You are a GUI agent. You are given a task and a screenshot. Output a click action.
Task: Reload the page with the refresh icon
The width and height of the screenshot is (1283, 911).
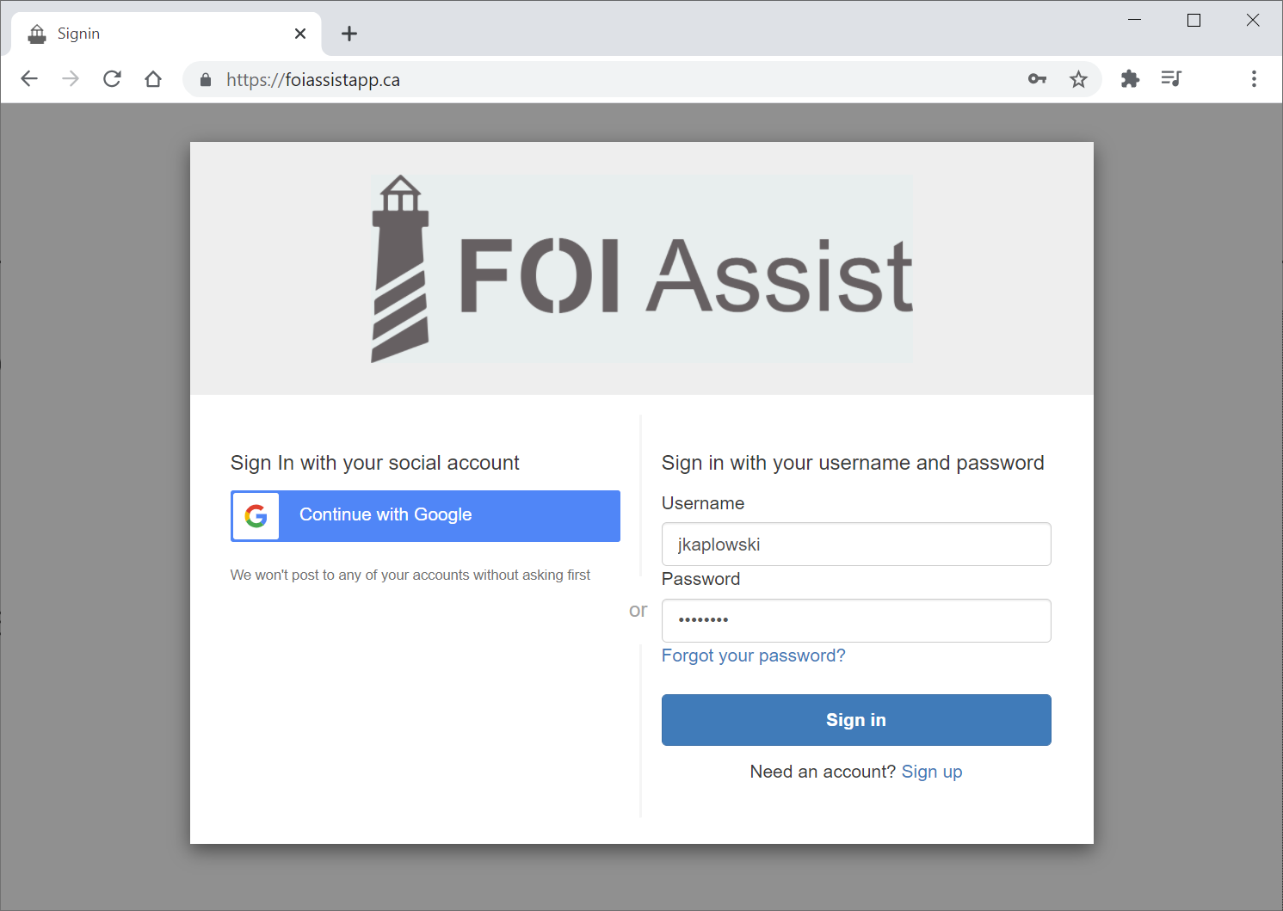pos(112,79)
